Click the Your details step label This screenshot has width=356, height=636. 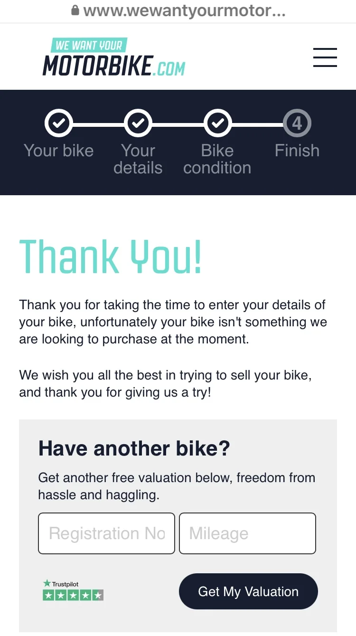(x=138, y=159)
